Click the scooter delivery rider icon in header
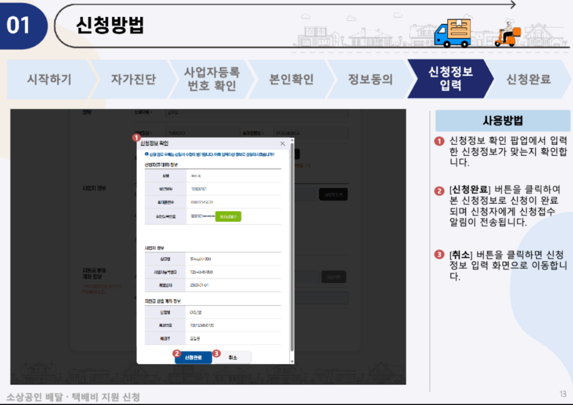The image size is (573, 405). 509,32
